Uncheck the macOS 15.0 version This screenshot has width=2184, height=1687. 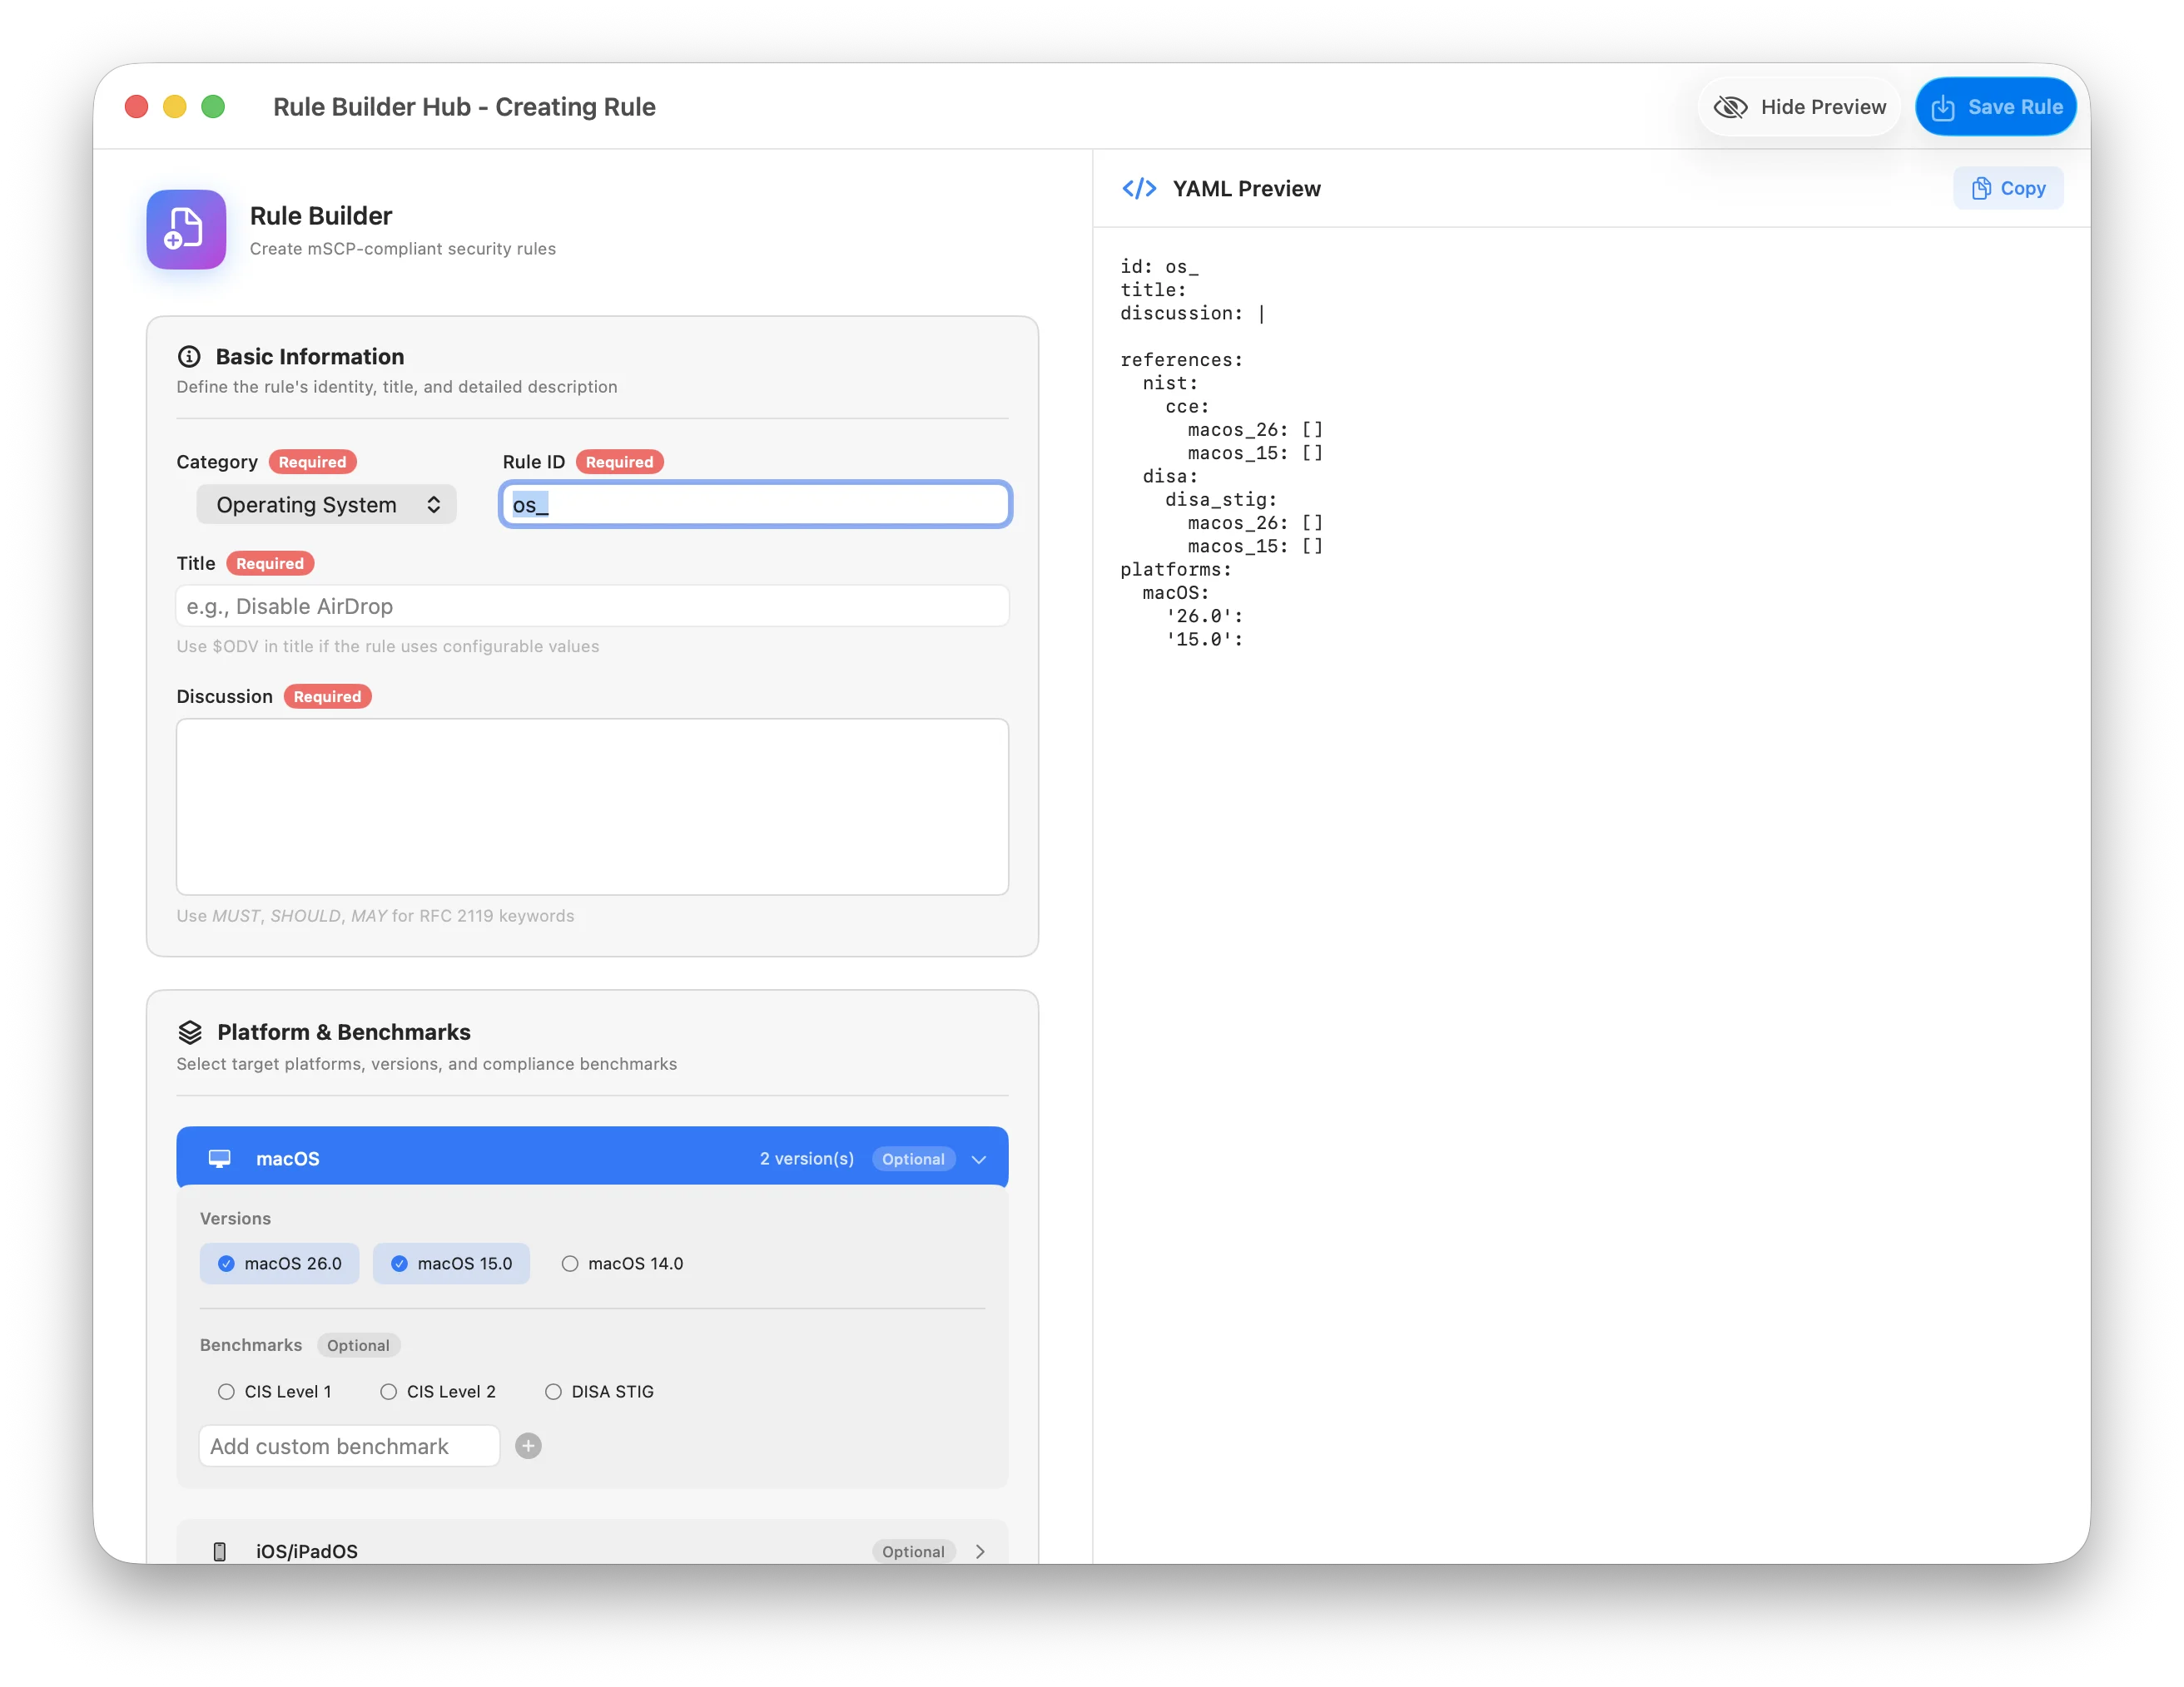400,1264
